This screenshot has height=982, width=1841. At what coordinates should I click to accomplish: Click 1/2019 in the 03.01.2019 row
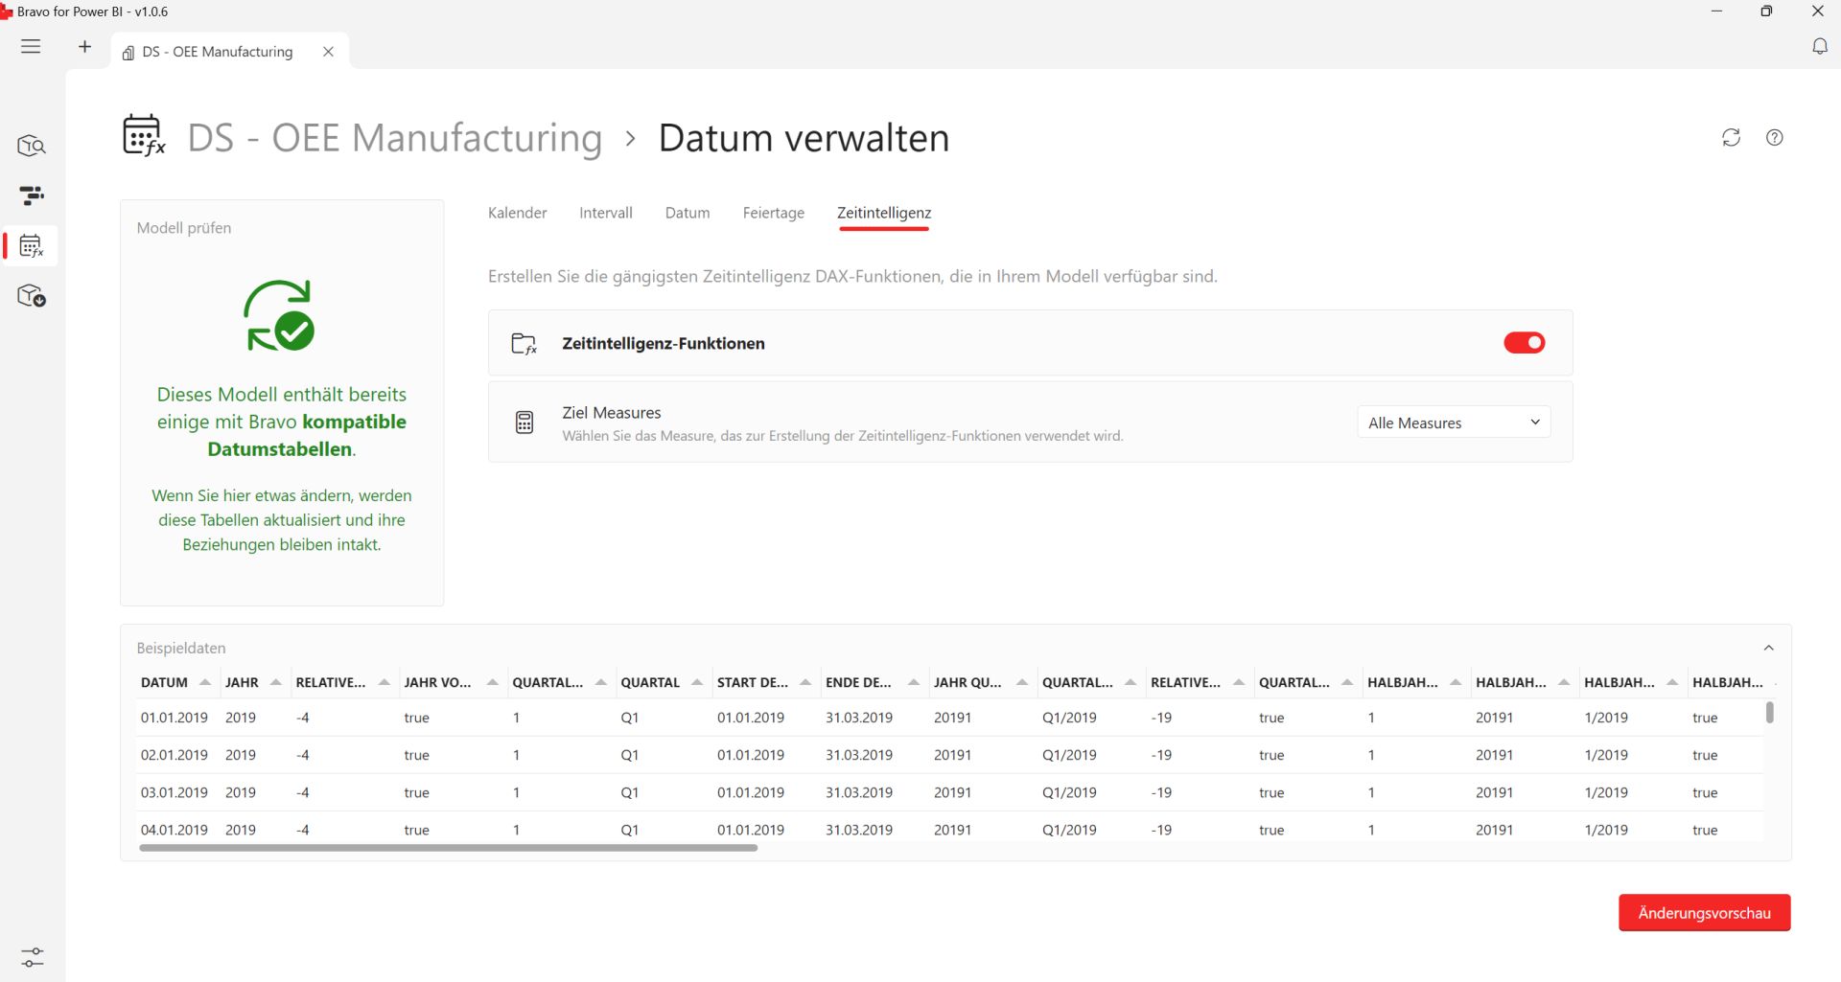click(1606, 792)
